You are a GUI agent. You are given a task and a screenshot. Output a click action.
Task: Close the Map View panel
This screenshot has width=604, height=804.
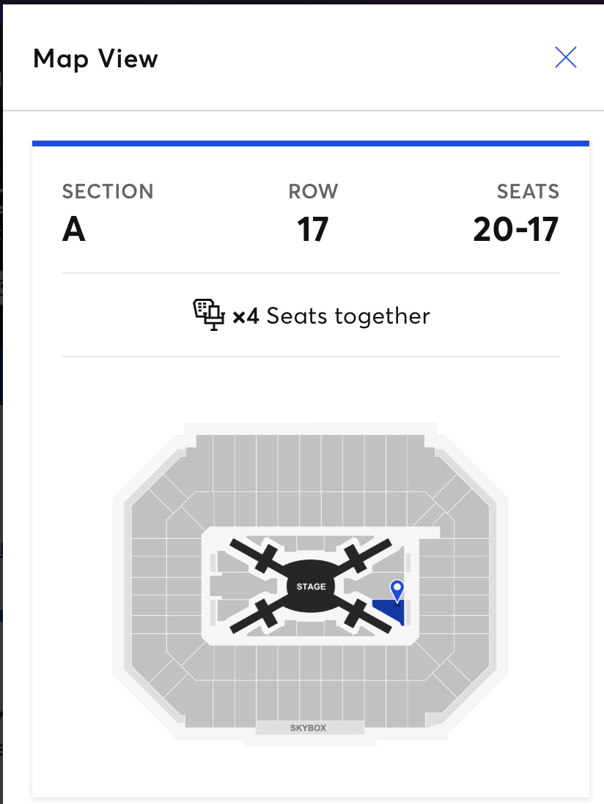[566, 58]
